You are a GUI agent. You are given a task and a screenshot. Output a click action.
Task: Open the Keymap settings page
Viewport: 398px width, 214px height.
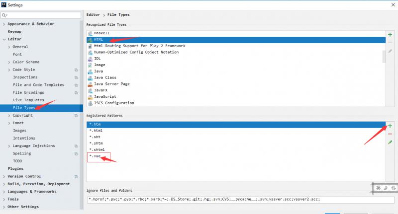click(14, 31)
